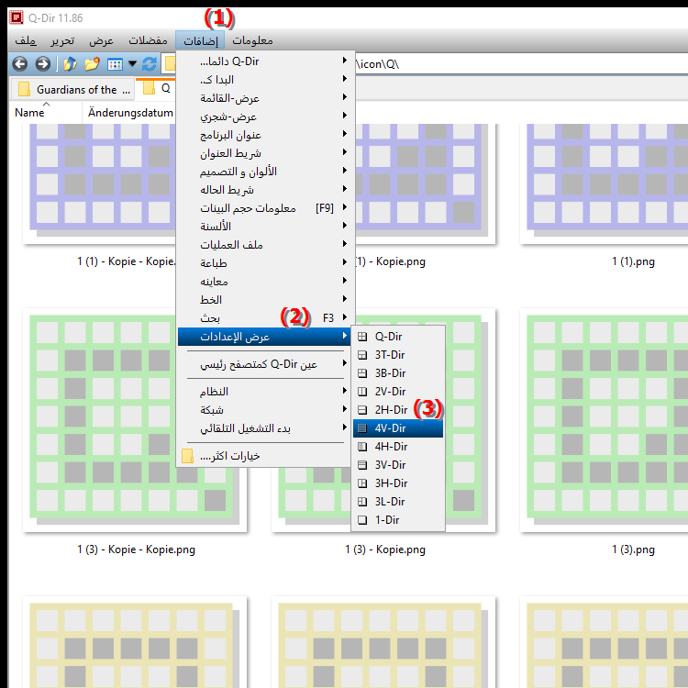
Task: Select thumbnail 1 (3) - Kopie - Kopie.png
Action: click(135, 420)
